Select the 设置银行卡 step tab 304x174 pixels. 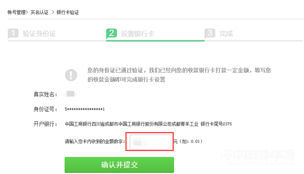(138, 34)
